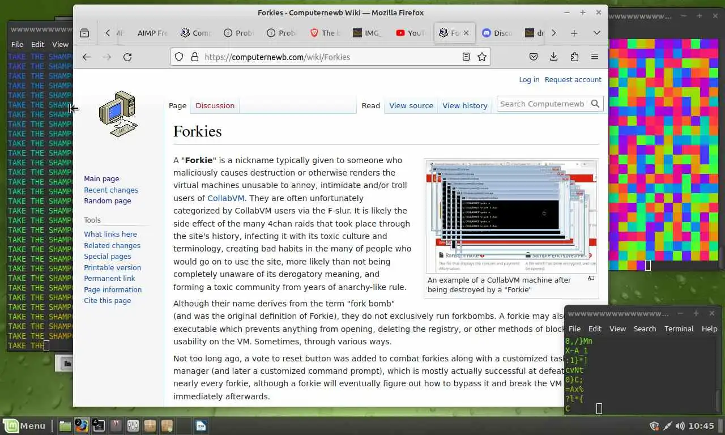Open file manager from taskbar

click(x=65, y=425)
